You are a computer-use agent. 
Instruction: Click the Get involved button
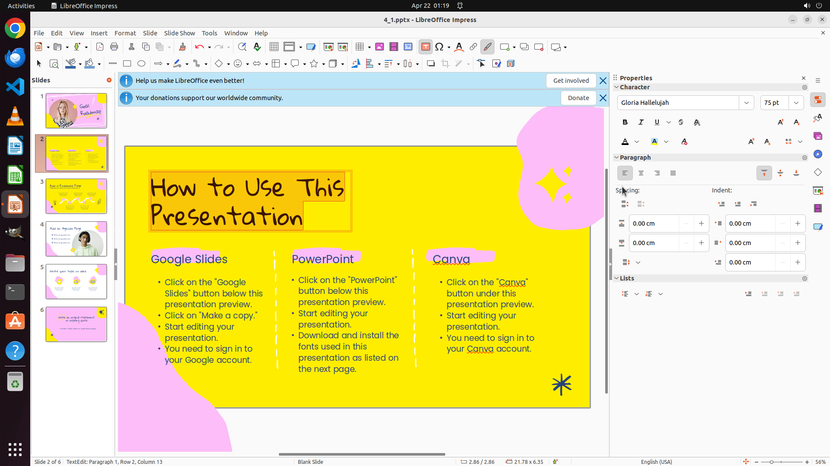[571, 81]
